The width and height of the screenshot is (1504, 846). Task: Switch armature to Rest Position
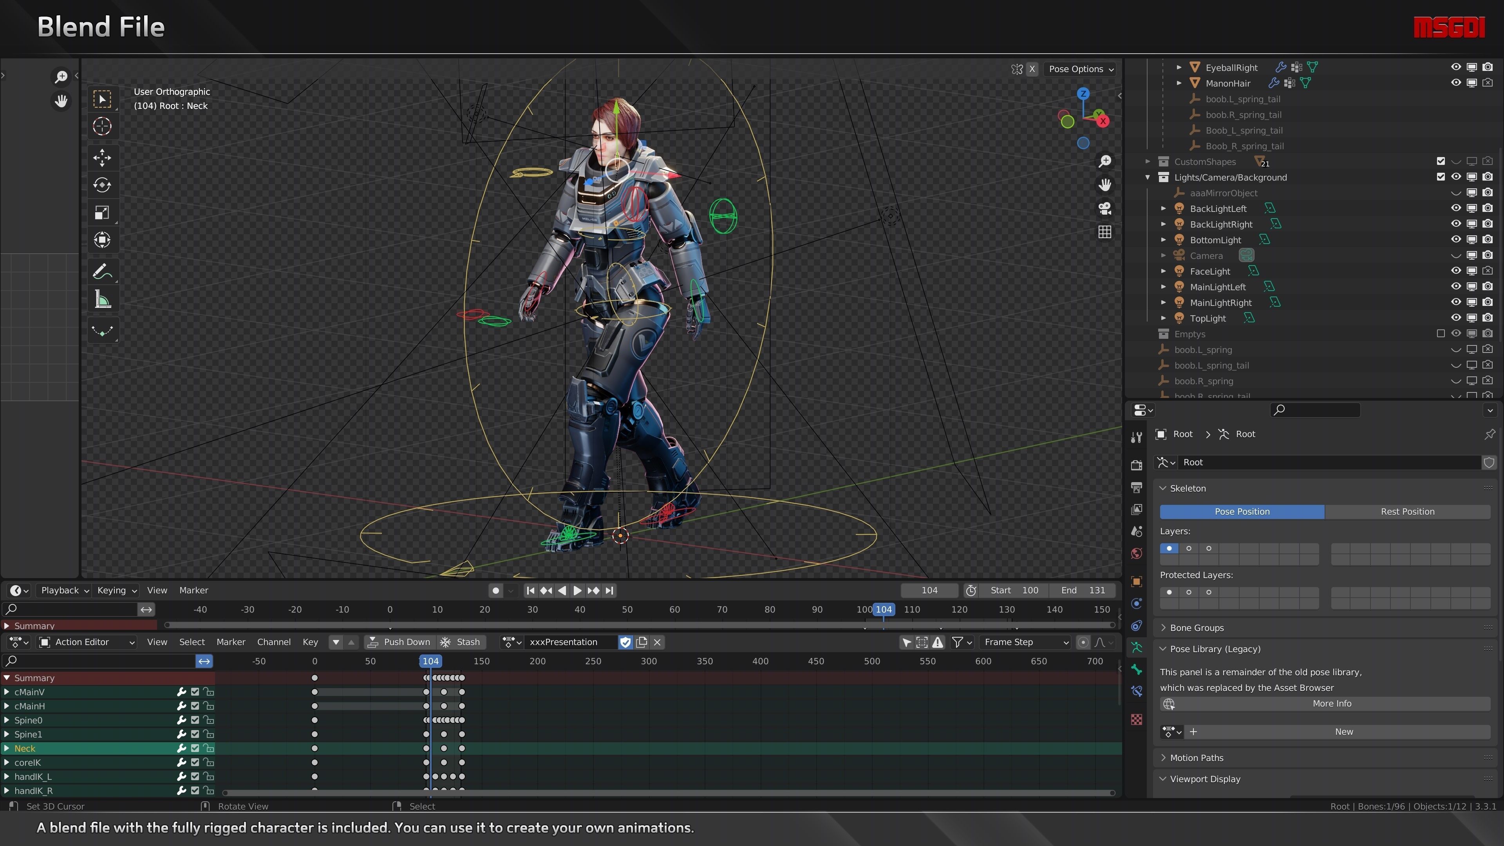tap(1407, 512)
